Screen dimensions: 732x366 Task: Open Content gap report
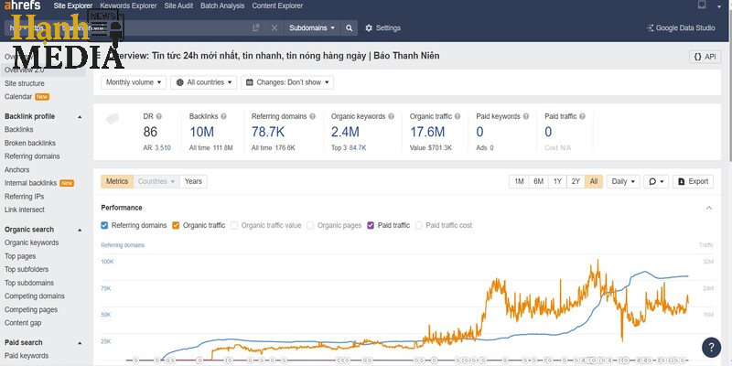click(23, 323)
